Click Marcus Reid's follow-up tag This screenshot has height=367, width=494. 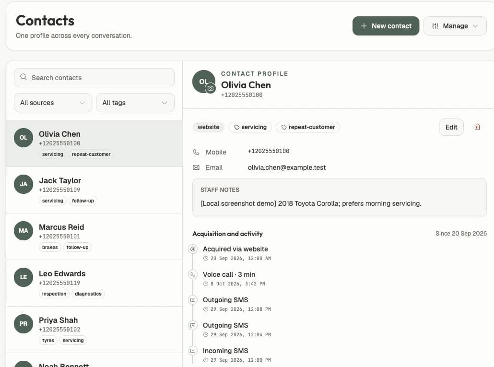click(x=77, y=248)
